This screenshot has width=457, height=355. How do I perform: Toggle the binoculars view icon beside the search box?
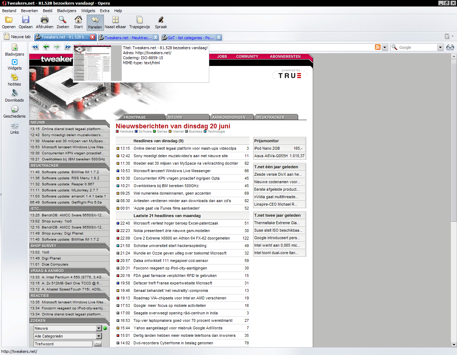point(450,47)
